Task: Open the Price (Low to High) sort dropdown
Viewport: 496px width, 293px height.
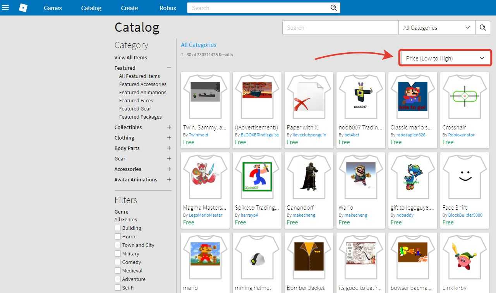Action: pos(445,58)
